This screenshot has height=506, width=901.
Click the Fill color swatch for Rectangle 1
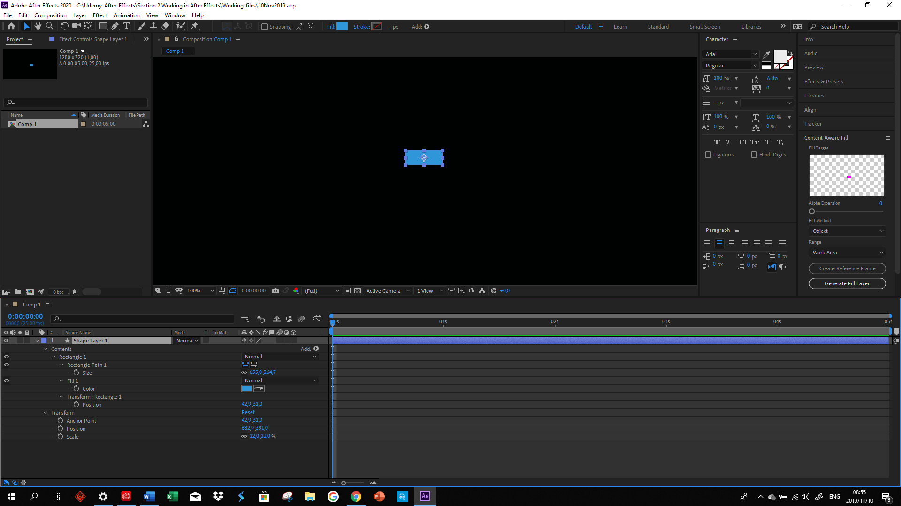point(247,388)
